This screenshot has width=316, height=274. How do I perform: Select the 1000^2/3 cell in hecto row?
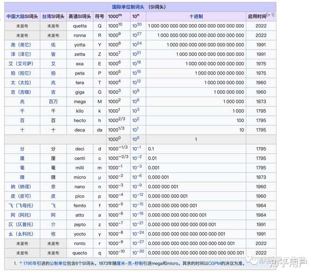pos(118,120)
